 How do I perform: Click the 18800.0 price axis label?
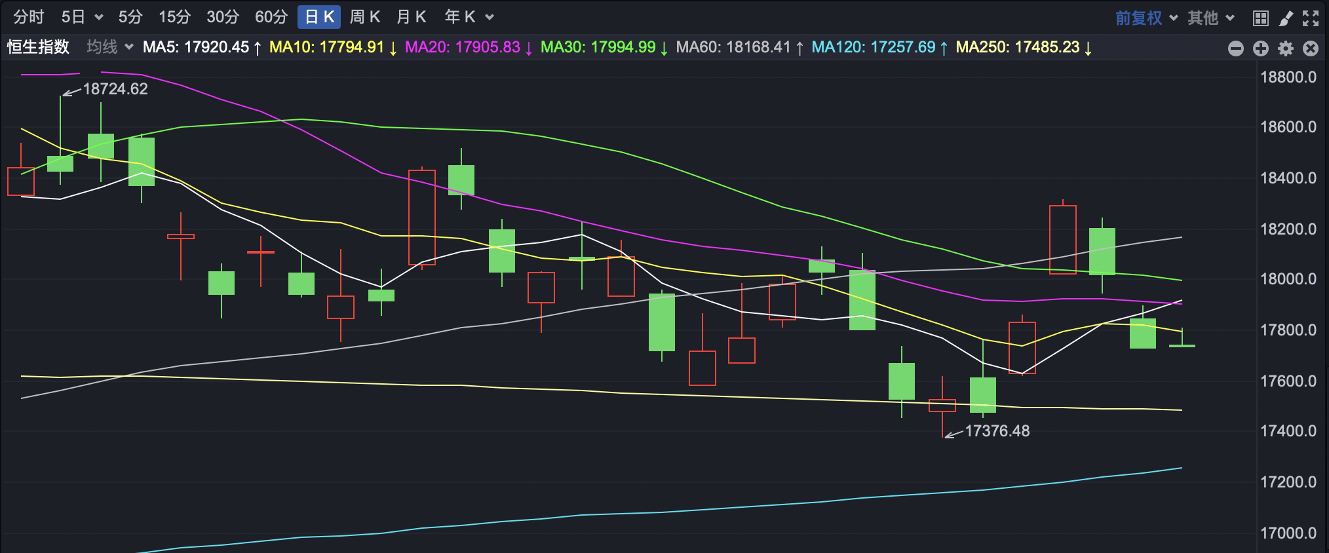pos(1288,77)
